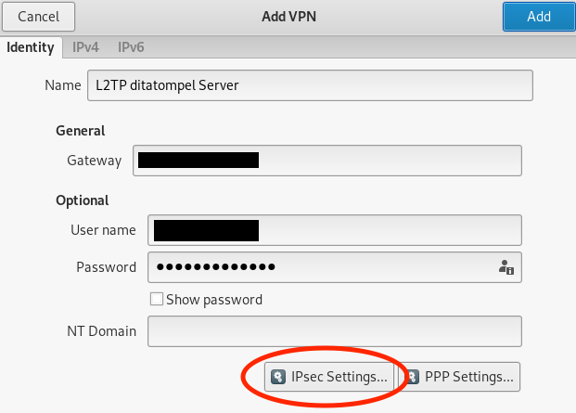
Task: Click the password storage options icon
Action: (506, 267)
